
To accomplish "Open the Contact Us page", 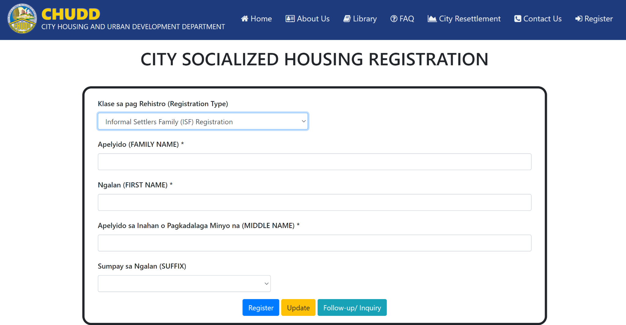I will pyautogui.click(x=538, y=19).
